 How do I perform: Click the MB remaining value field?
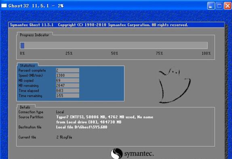67,86
